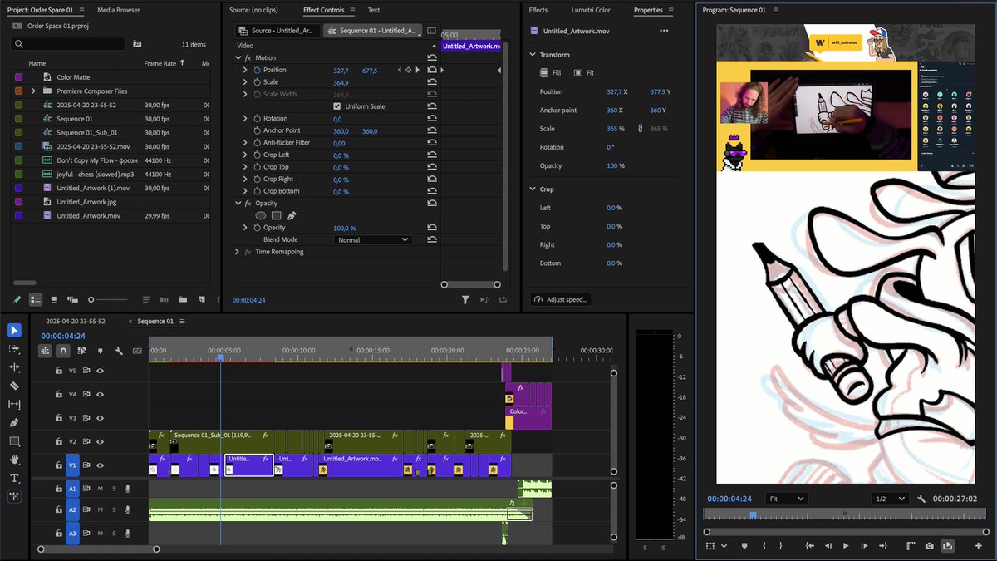Image resolution: width=997 pixels, height=561 pixels.
Task: Expand Time Remapping section
Action: pos(237,252)
